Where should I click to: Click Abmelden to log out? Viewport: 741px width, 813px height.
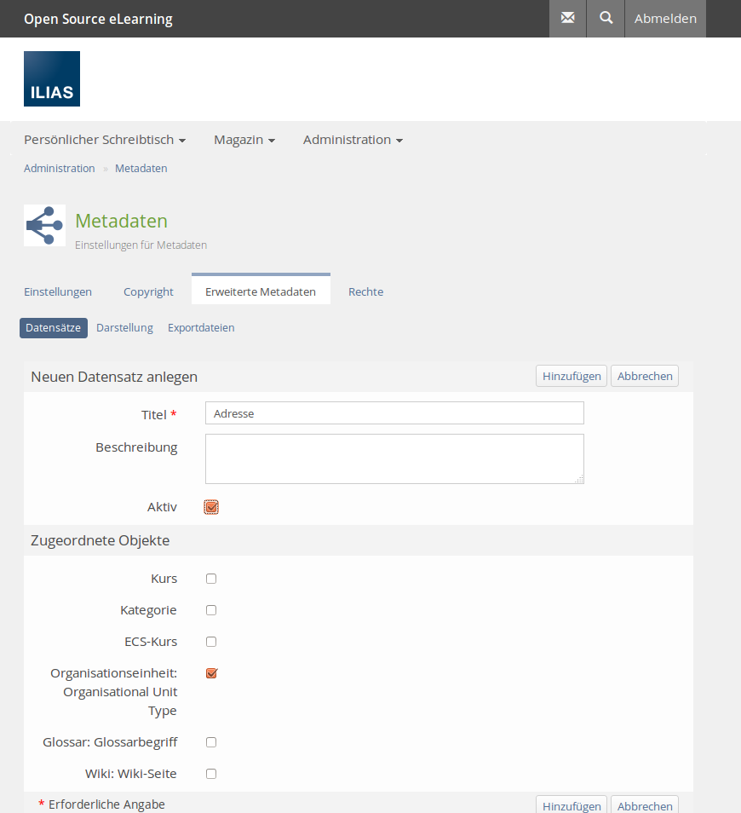665,19
